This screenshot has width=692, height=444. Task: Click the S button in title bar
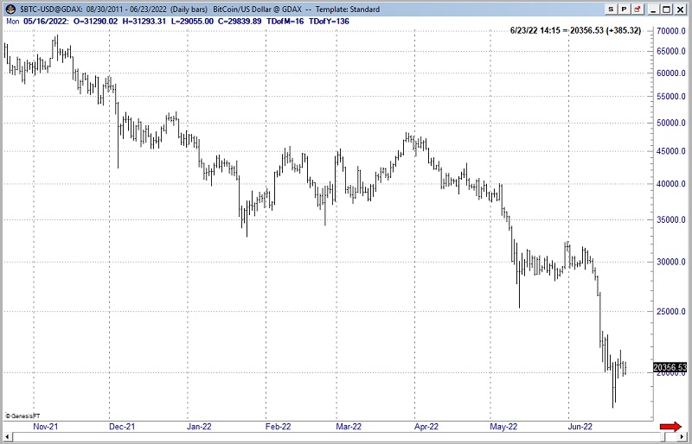[x=612, y=8]
